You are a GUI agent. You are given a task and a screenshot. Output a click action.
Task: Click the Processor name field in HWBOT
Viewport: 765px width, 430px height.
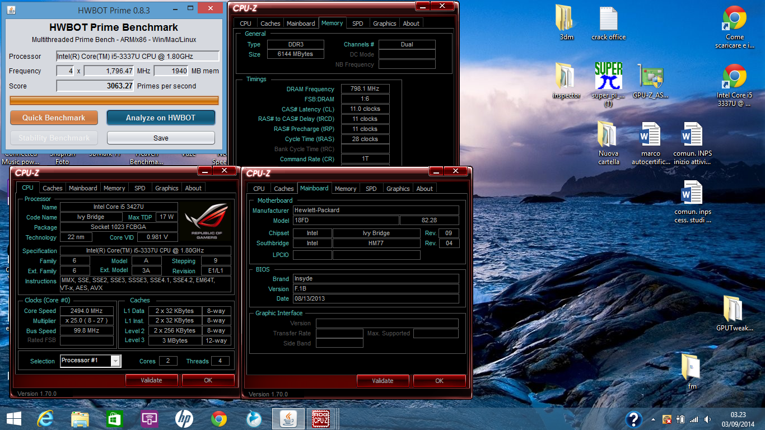coord(137,56)
